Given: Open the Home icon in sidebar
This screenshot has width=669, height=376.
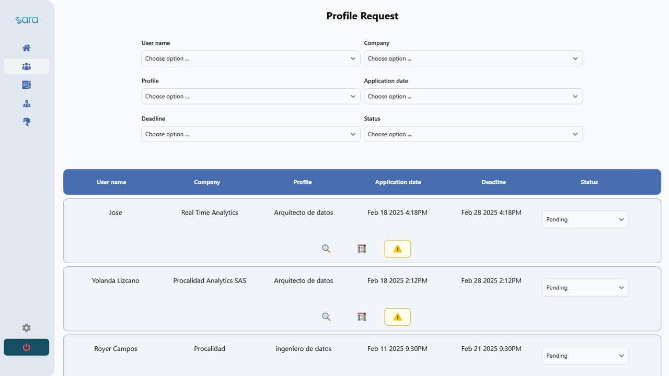Looking at the screenshot, I should (26, 48).
